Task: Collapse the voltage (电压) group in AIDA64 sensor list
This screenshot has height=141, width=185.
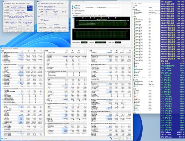Action: point(133,89)
